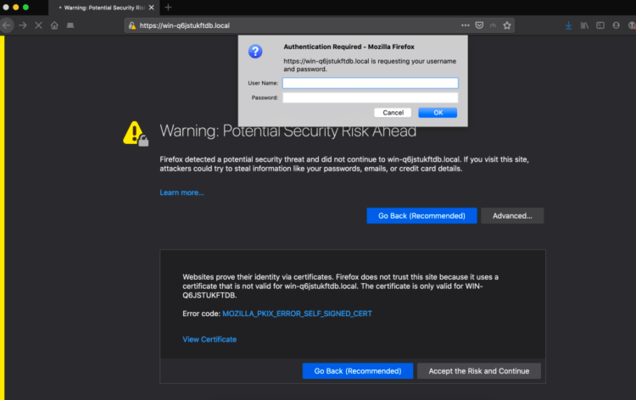Click the Warning: Potential Security Risk Ahead heading
Image resolution: width=636 pixels, height=400 pixels.
pos(288,131)
